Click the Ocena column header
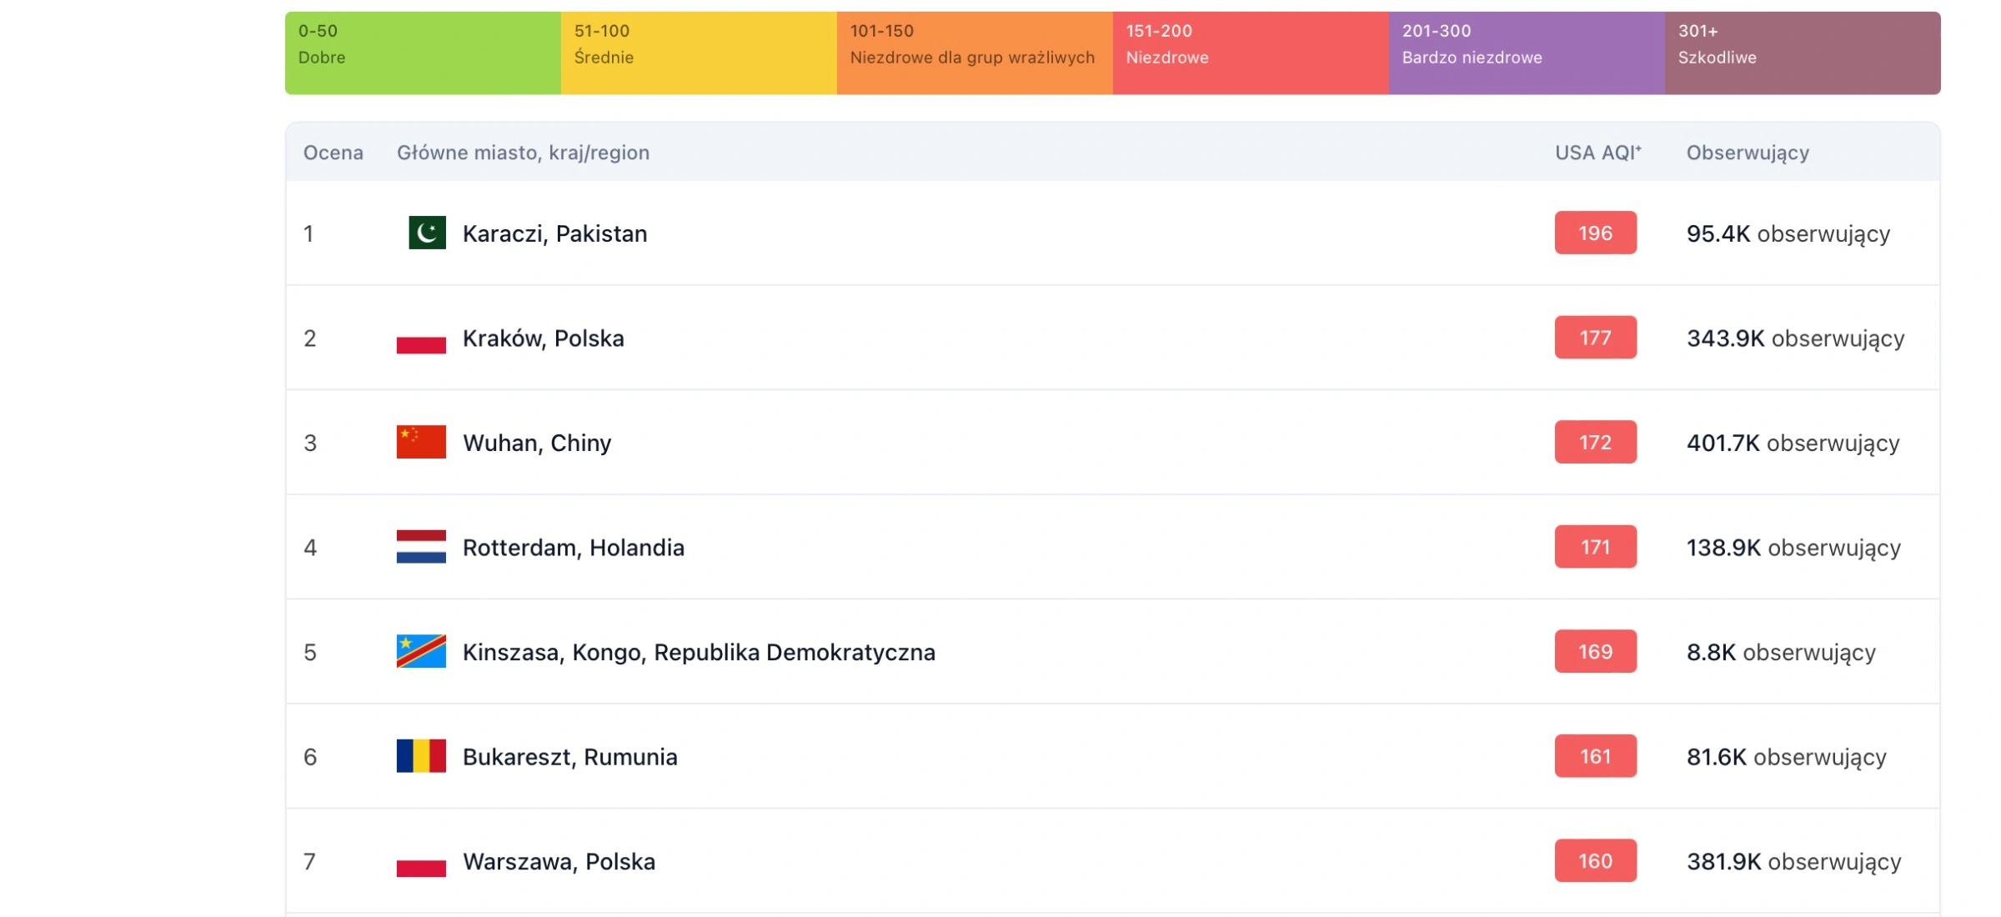This screenshot has height=917, width=2001. click(x=333, y=153)
